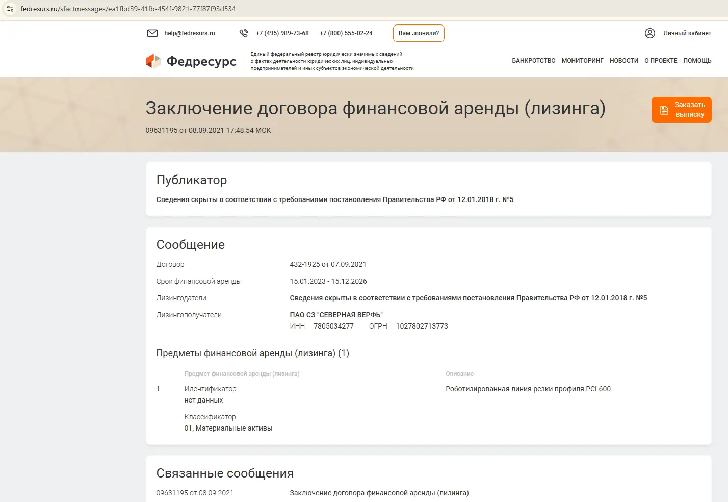Click the Связанные сообщения heading
The image size is (728, 502).
pos(225,473)
